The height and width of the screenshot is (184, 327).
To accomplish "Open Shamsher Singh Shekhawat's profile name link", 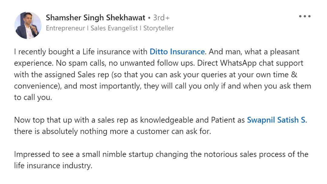I will [95, 18].
